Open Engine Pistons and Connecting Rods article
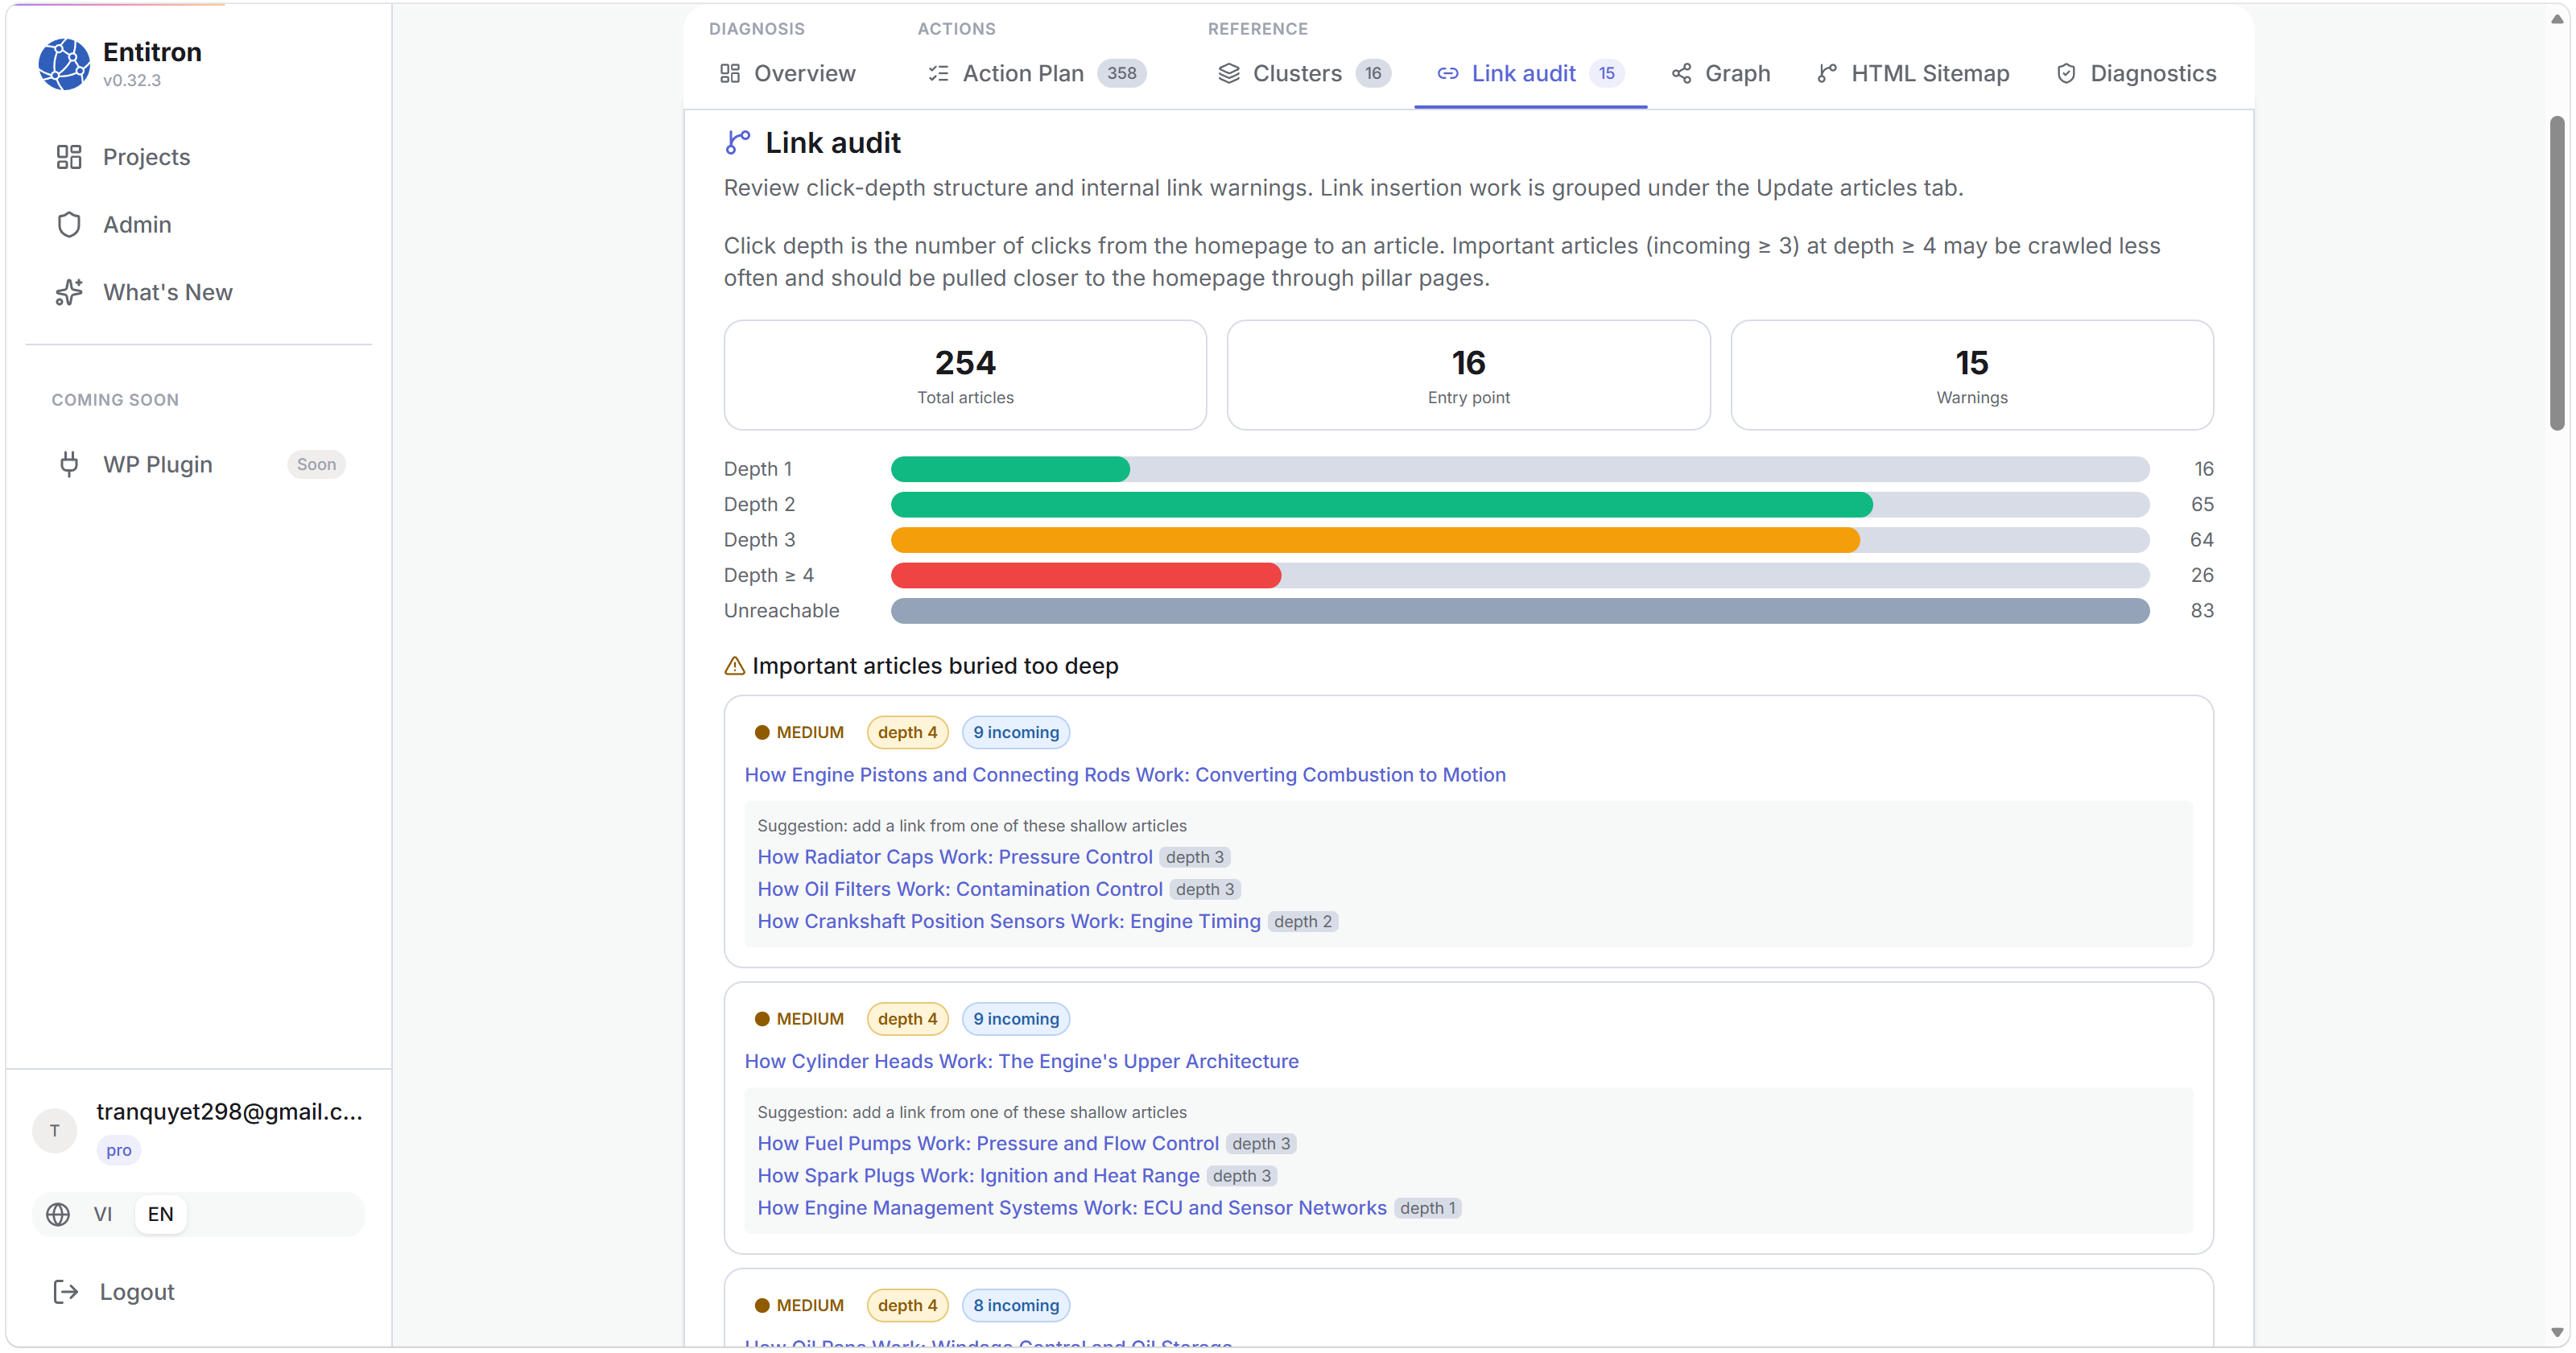 (x=1125, y=775)
